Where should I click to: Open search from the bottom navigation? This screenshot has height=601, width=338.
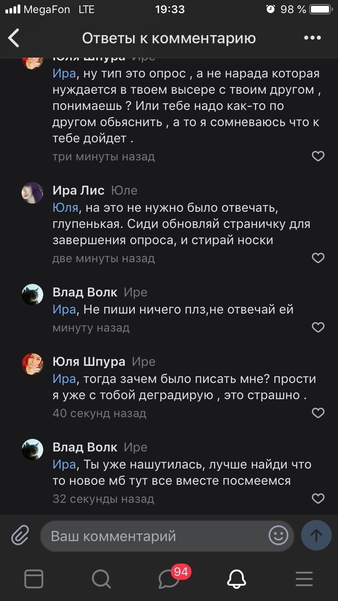101,579
